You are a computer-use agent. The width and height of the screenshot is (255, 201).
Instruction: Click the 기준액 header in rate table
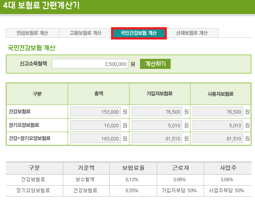pyautogui.click(x=86, y=168)
